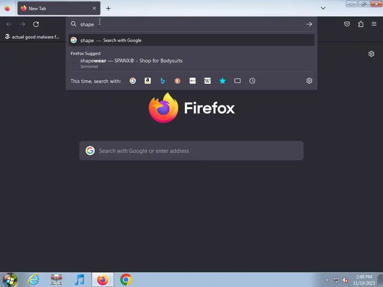
Task: Reload the current page
Action: point(36,24)
